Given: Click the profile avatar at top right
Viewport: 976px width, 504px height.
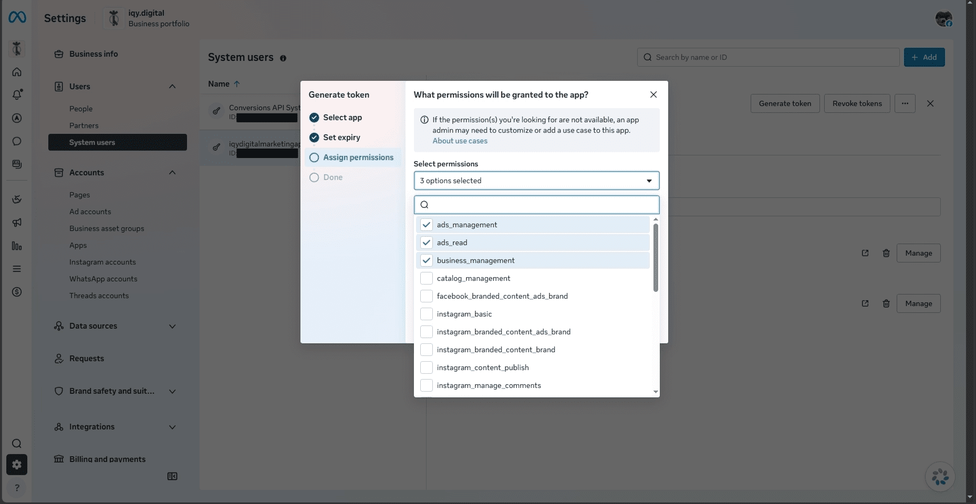Looking at the screenshot, I should click(943, 18).
